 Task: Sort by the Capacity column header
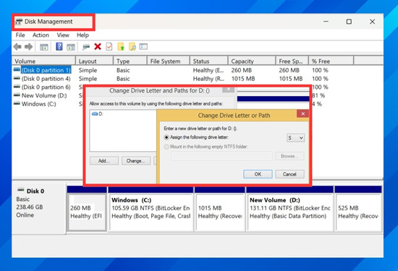(x=252, y=61)
